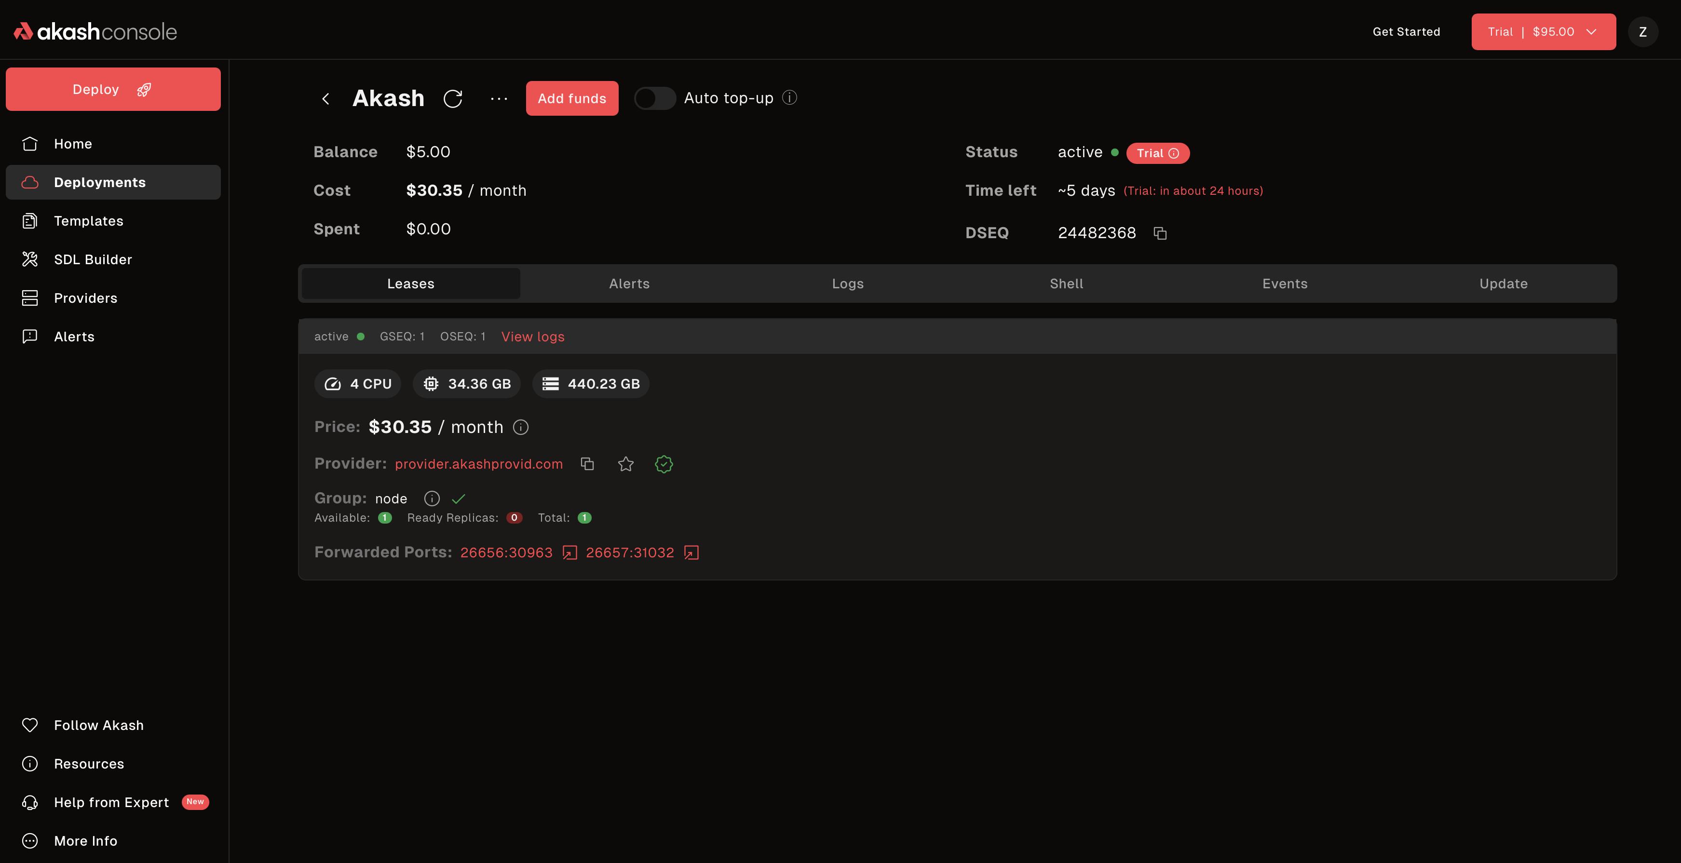Copy the provider address
This screenshot has height=863, width=1681.
point(587,464)
